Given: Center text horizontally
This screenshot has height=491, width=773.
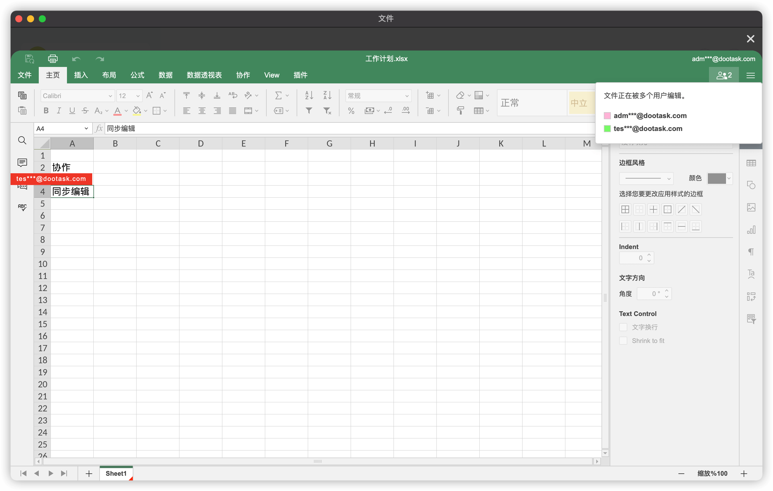Looking at the screenshot, I should [x=201, y=111].
